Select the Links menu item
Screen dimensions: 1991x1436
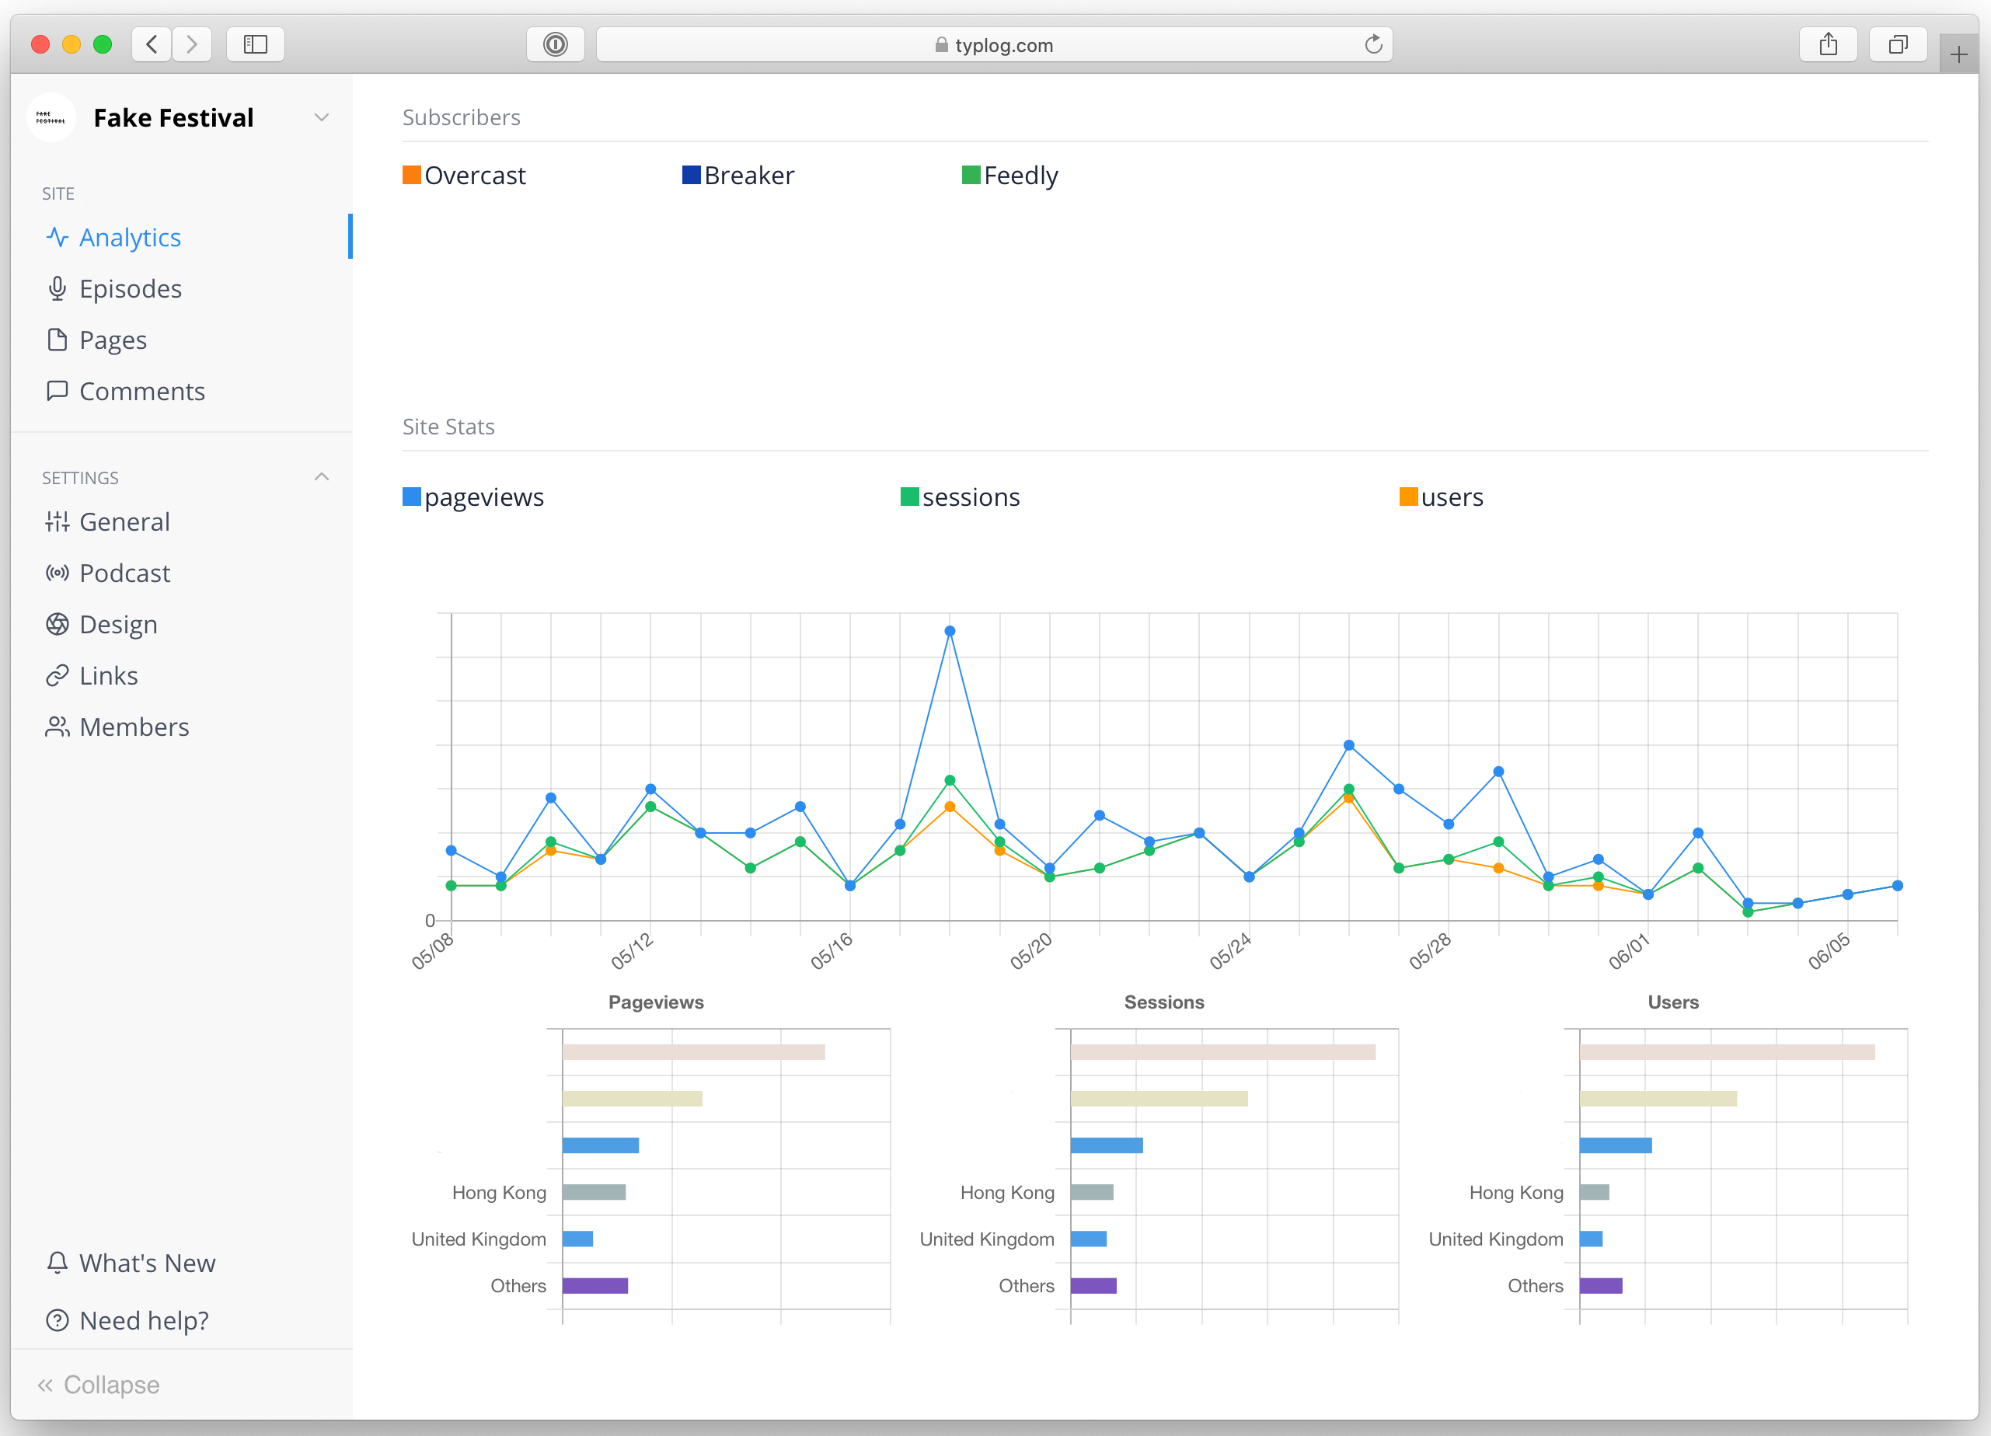(x=108, y=675)
